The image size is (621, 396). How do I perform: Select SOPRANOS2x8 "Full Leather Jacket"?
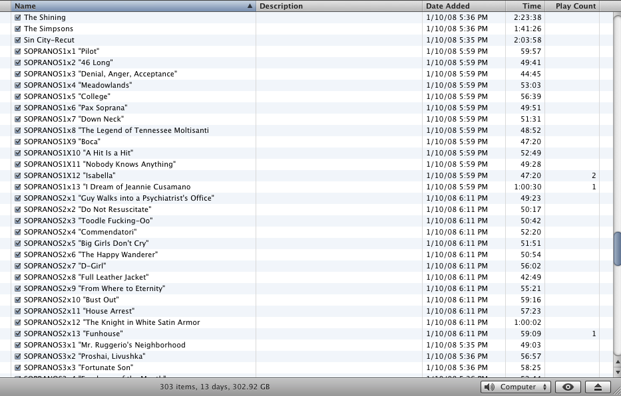click(86, 277)
